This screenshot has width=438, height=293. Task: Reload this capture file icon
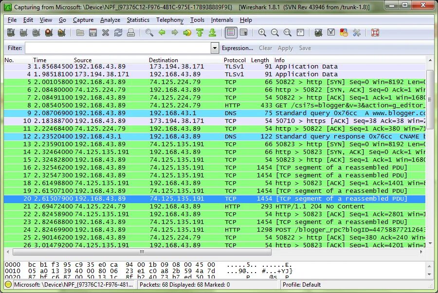coord(118,33)
